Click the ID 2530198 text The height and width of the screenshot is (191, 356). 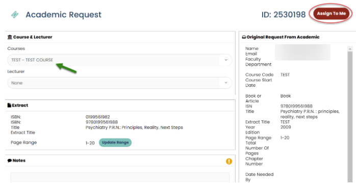pyautogui.click(x=284, y=15)
